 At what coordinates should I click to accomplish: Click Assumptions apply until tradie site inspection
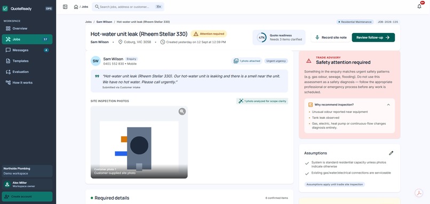335,184
